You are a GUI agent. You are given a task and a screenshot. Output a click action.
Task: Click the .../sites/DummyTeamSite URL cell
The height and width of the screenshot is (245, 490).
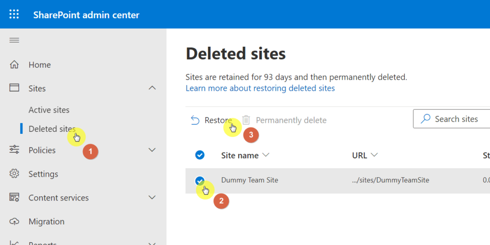(x=390, y=180)
